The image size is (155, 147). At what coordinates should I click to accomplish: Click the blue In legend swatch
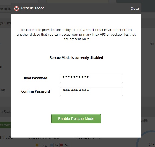pyautogui.click(x=52, y=145)
